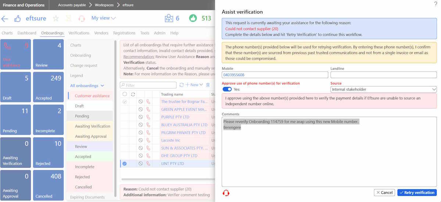
Task: Open the Admin tab
Action: click(159, 33)
